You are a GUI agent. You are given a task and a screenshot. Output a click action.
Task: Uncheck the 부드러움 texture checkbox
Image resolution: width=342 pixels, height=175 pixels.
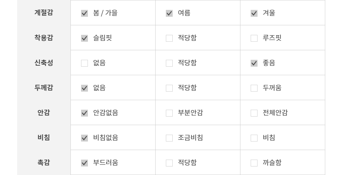(x=84, y=163)
